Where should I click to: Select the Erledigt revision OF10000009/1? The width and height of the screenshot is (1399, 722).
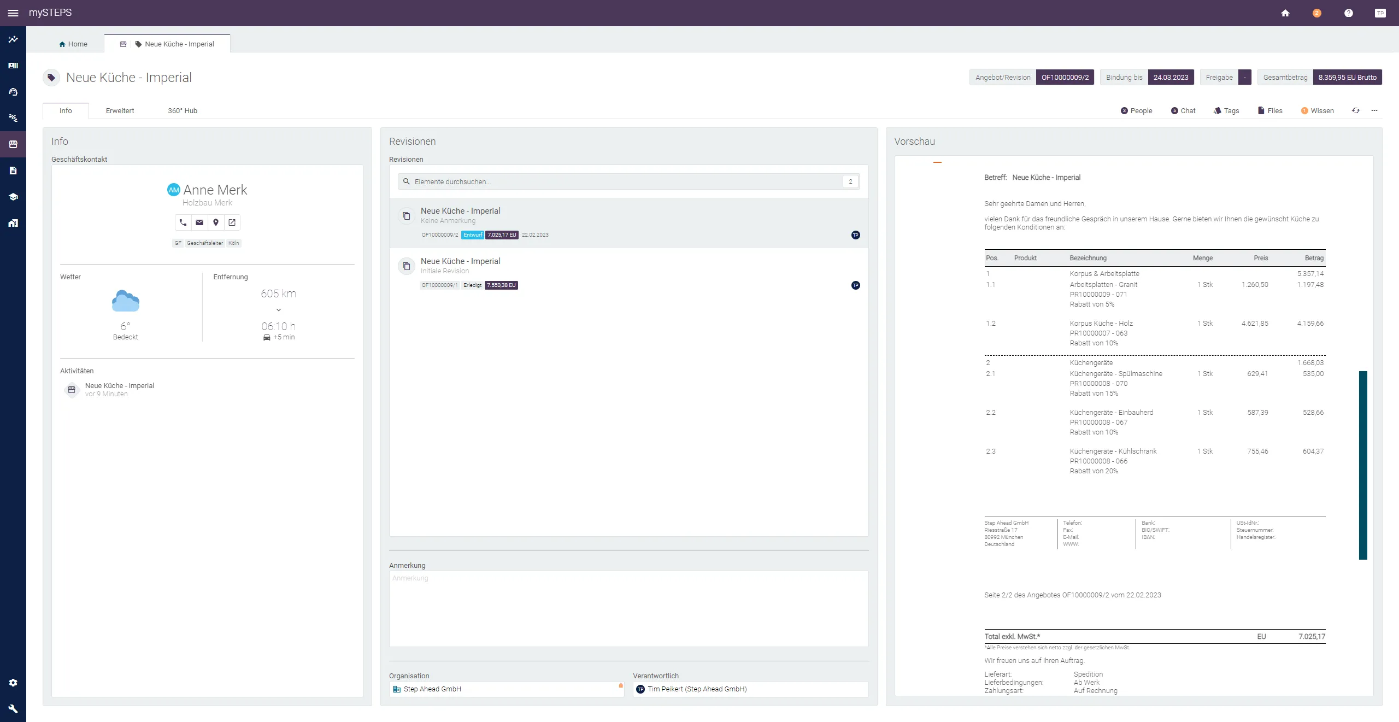tap(628, 273)
